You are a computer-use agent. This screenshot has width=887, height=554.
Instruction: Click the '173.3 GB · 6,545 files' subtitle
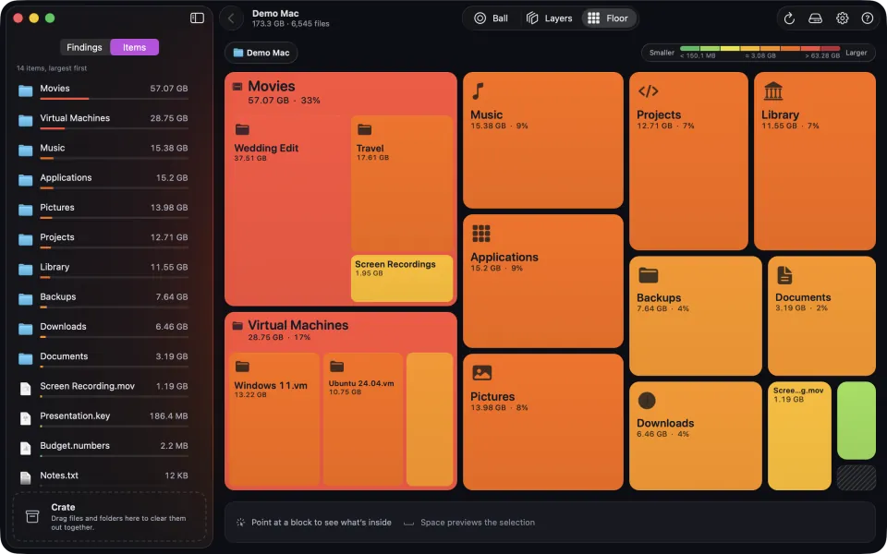point(291,24)
